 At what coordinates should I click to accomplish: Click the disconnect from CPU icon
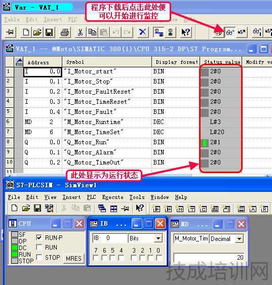pyautogui.click(x=170, y=32)
